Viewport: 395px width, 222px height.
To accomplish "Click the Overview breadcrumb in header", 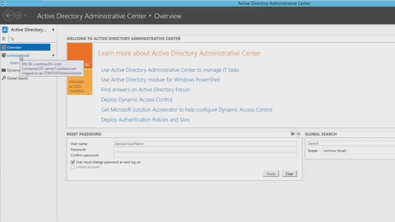I will coord(168,16).
